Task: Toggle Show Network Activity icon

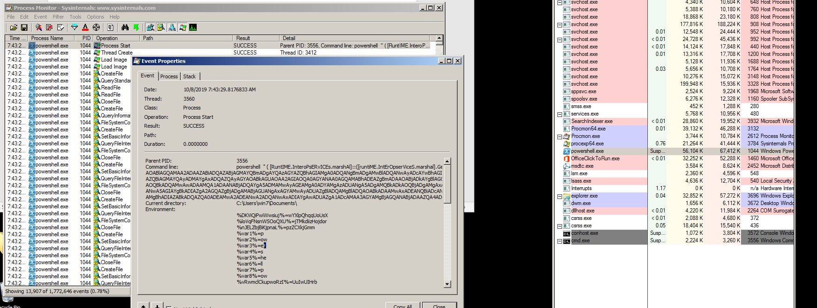Action: [x=172, y=27]
